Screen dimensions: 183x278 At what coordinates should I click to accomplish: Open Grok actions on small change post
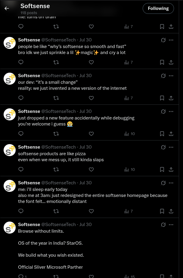click(163, 76)
